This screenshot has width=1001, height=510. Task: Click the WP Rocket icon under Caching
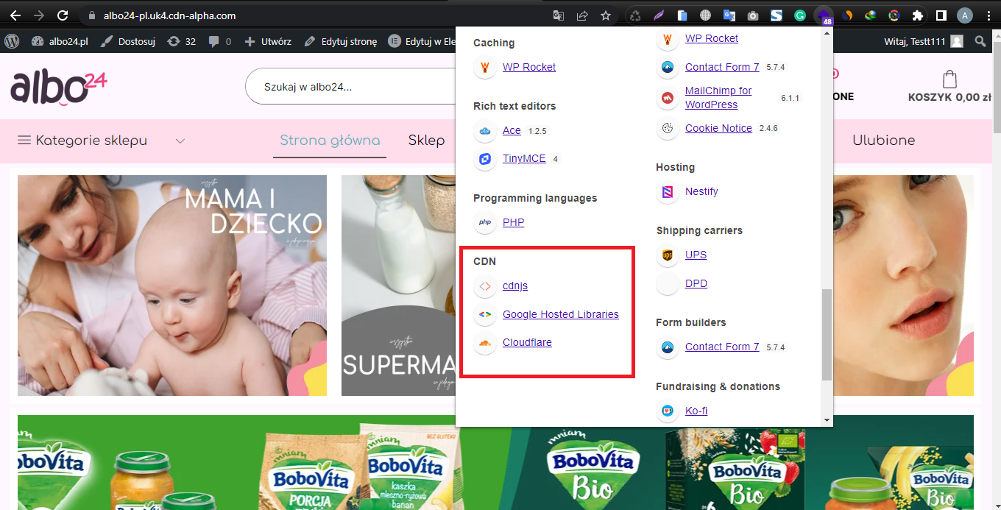click(x=484, y=68)
